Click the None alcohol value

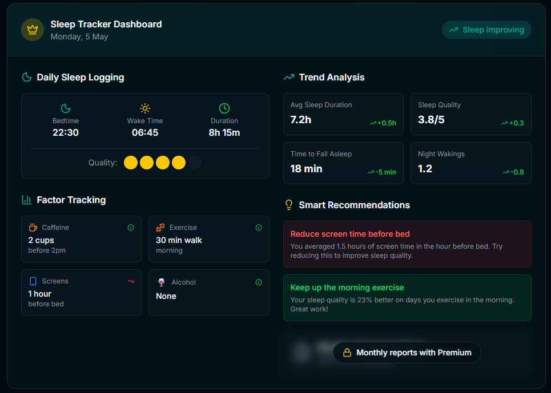(x=166, y=296)
